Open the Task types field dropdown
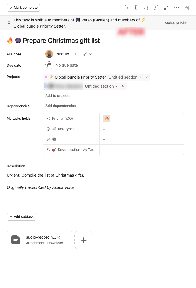 pyautogui.click(x=48, y=129)
